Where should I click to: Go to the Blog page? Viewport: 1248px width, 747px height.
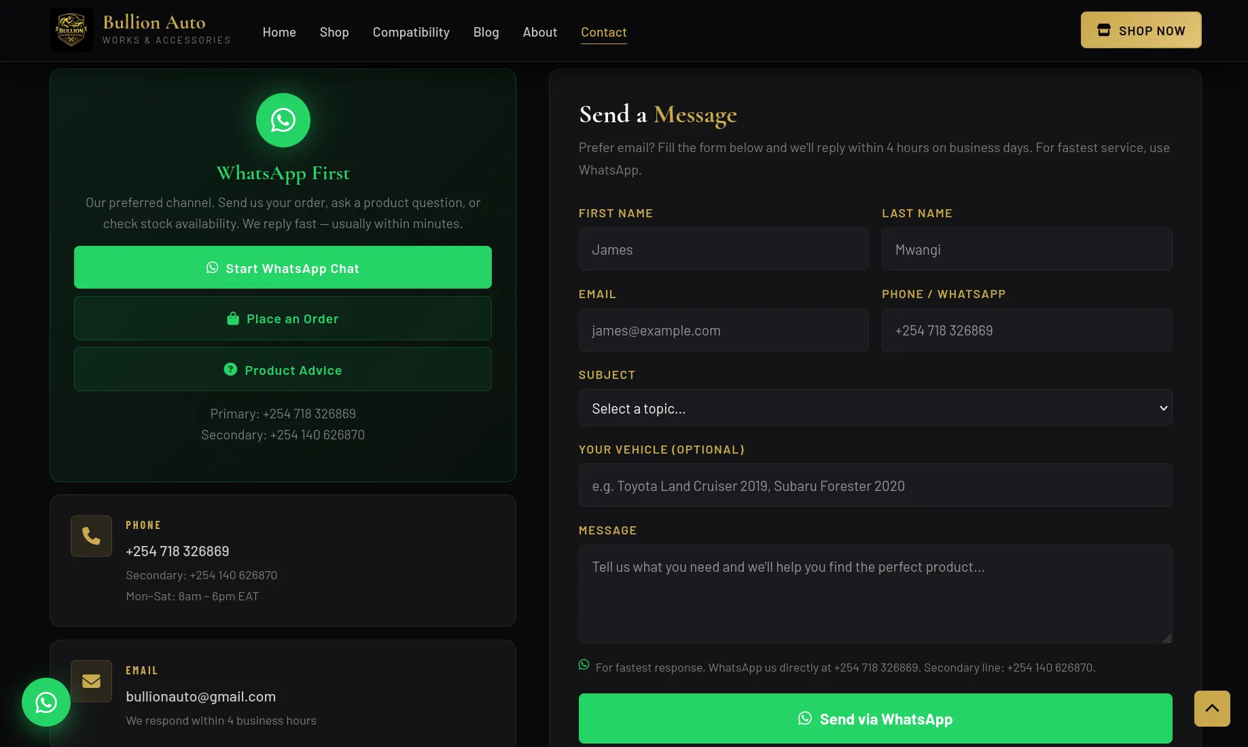click(486, 32)
